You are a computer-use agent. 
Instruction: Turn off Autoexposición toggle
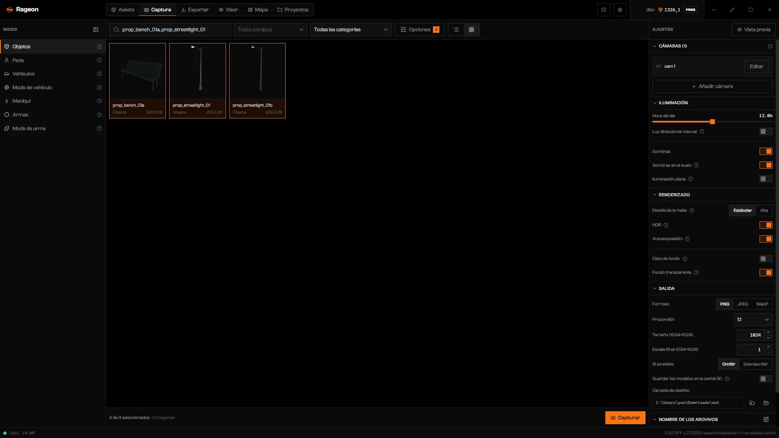pos(766,239)
